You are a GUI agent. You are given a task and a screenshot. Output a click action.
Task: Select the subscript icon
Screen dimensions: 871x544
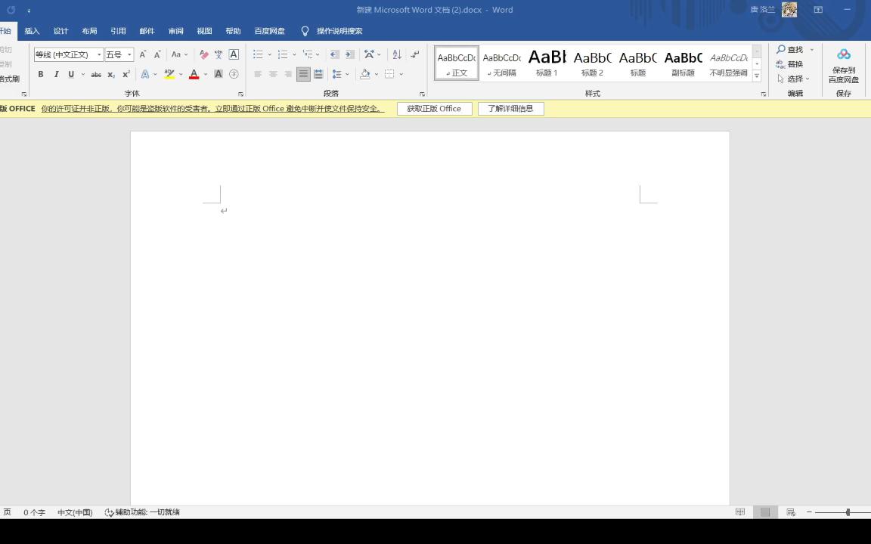pyautogui.click(x=111, y=73)
